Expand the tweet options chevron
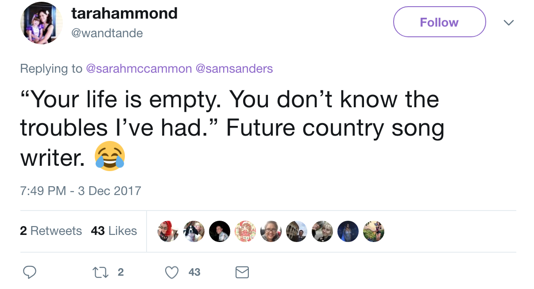 click(x=509, y=22)
